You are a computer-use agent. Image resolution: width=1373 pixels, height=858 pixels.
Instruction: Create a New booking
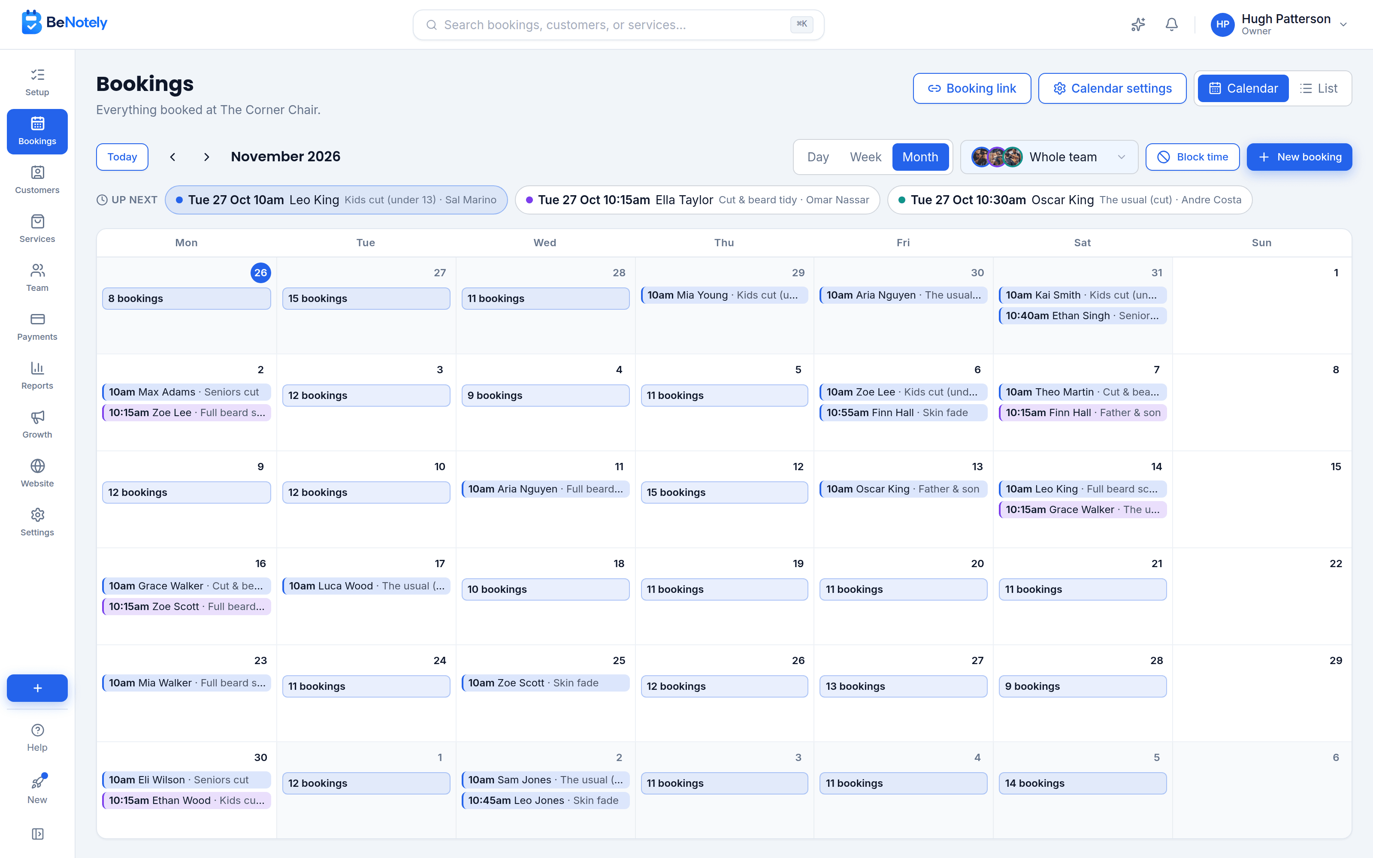point(1299,157)
